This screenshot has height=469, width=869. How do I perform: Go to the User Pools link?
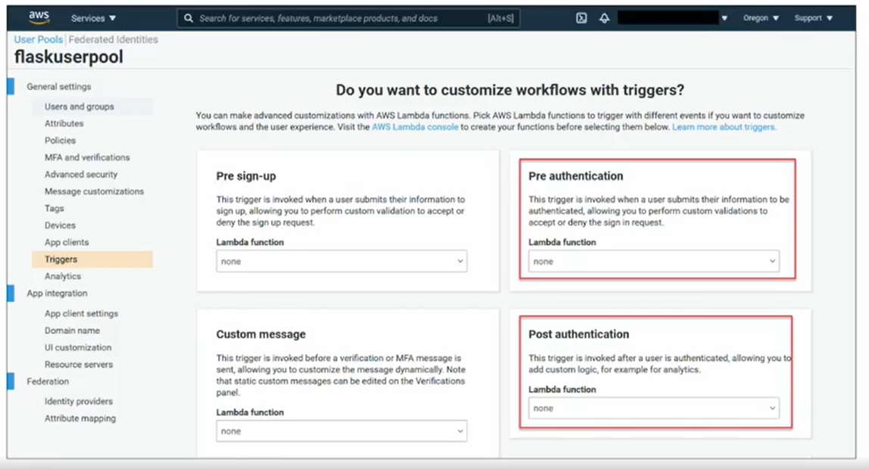tap(39, 39)
